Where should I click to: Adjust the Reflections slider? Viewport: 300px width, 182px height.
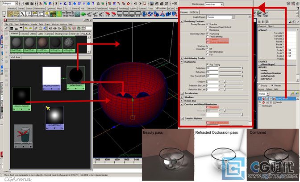pyautogui.click(x=231, y=68)
